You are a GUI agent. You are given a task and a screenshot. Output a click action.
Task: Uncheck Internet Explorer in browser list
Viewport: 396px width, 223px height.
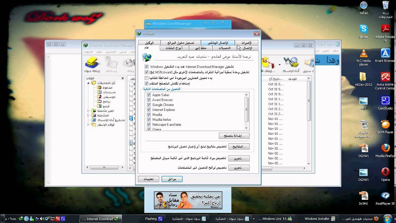pyautogui.click(x=149, y=110)
